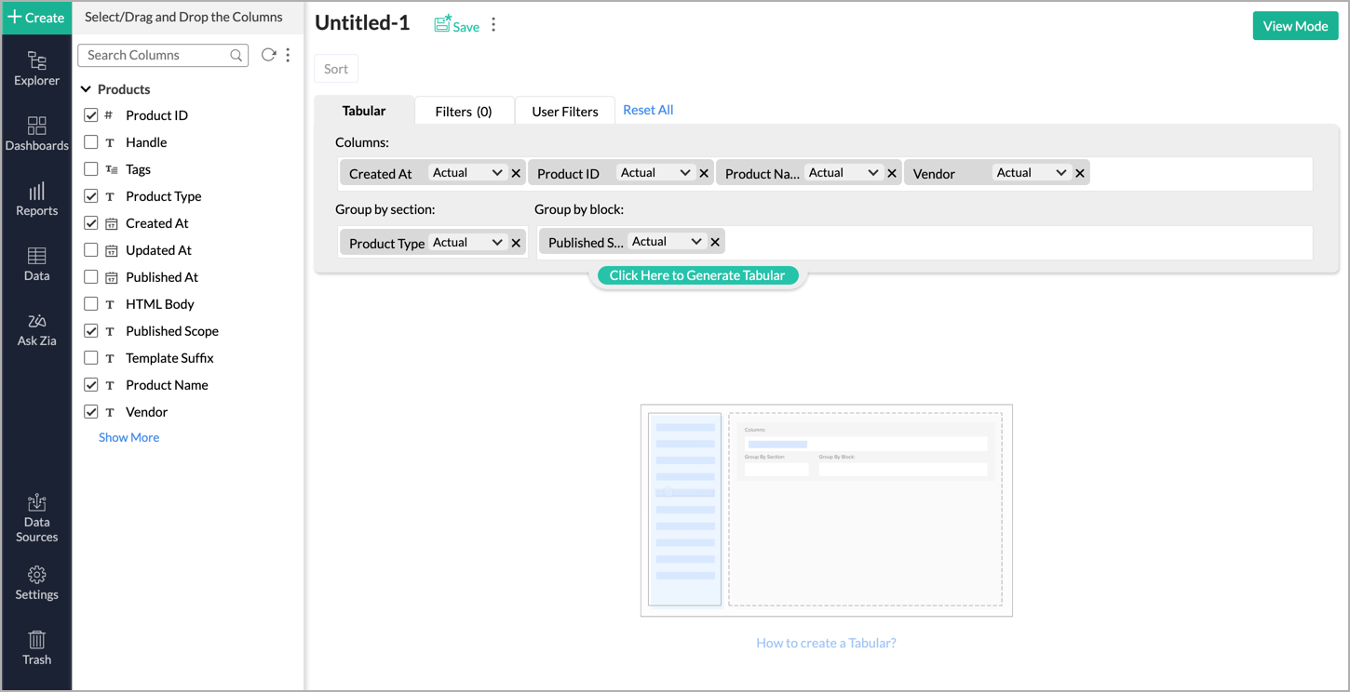Open the Trash icon
1350x692 pixels.
coord(36,647)
